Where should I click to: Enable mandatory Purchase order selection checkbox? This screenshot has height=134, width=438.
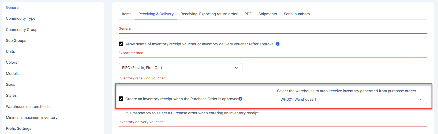(121, 113)
